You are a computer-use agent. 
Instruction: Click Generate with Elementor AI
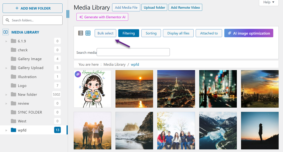[x=102, y=17]
